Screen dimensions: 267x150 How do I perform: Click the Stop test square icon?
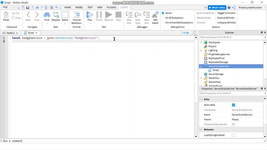click(118, 15)
